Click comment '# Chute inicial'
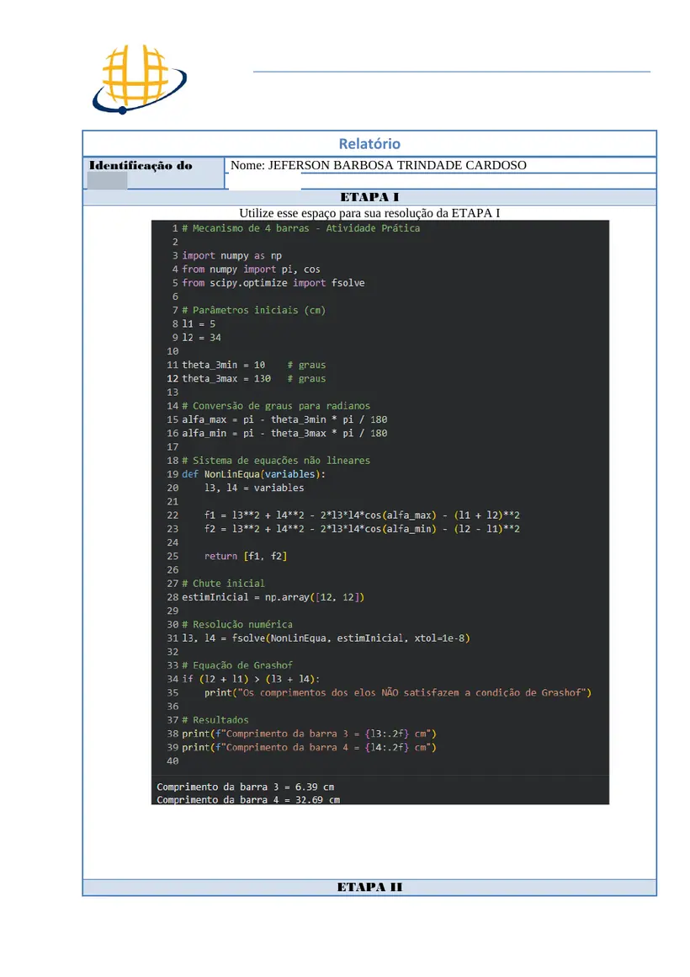Viewport: 690px width, 977px height. [223, 584]
